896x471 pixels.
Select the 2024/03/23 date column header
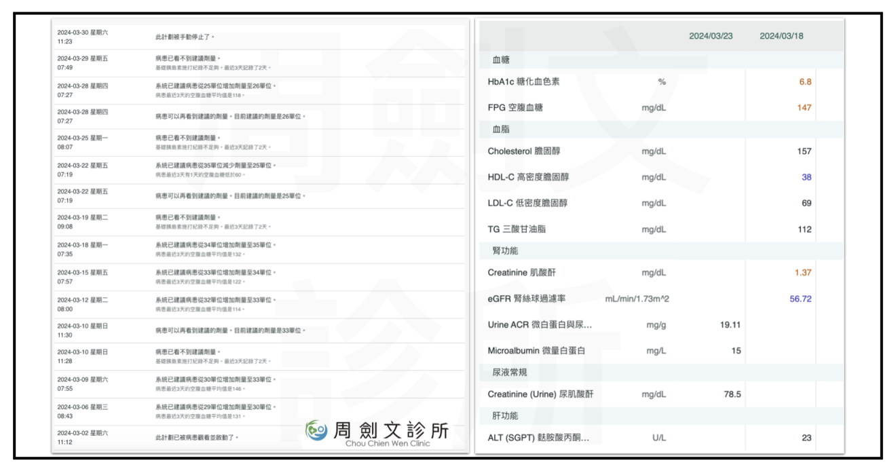click(x=711, y=36)
